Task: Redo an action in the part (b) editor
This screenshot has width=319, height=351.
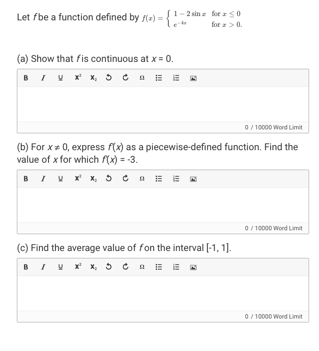Action: click(x=125, y=178)
